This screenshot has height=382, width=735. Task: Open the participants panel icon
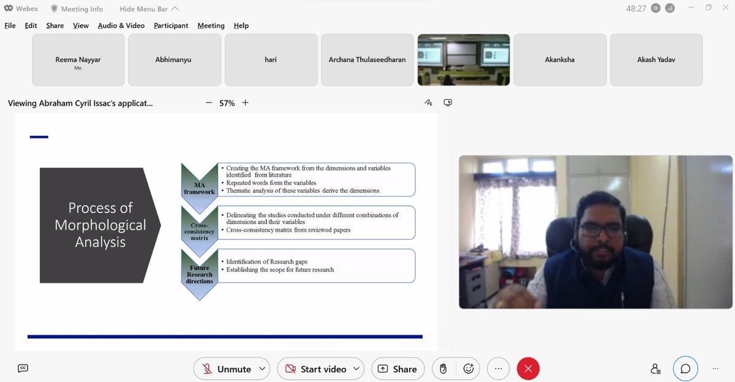(x=655, y=369)
